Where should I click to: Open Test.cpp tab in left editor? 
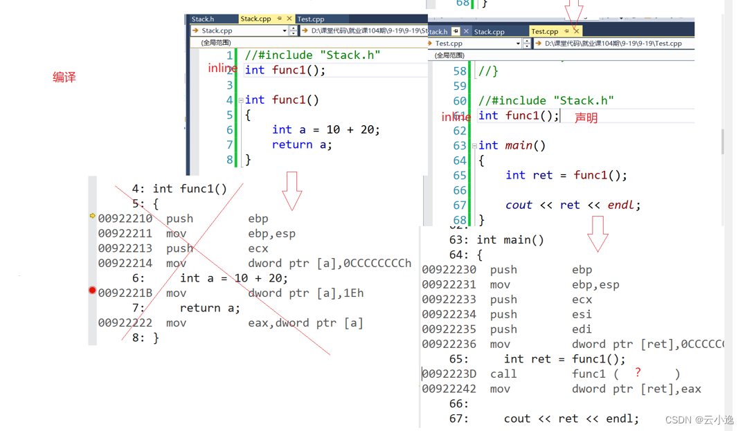311,19
